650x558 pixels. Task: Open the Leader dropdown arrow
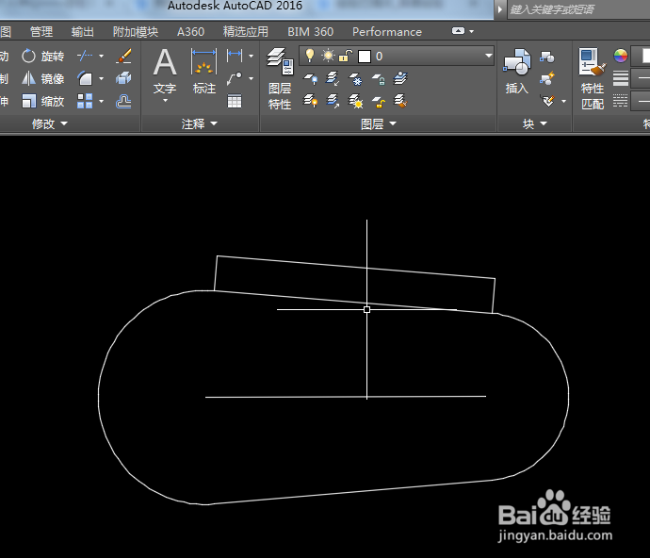pos(251,78)
